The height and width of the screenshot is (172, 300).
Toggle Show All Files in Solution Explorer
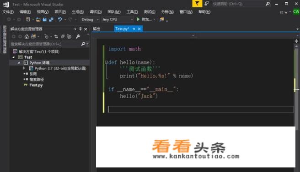coord(69,36)
